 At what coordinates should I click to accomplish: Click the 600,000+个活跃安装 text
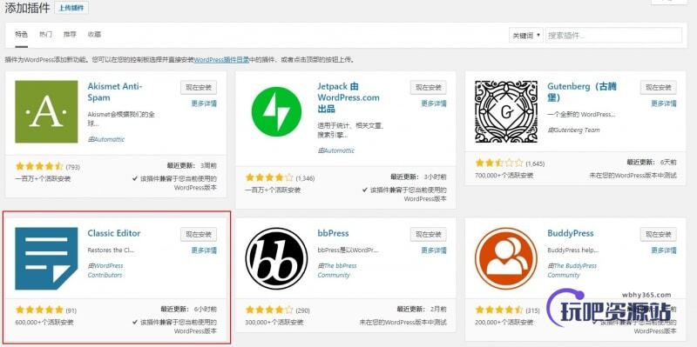point(44,322)
